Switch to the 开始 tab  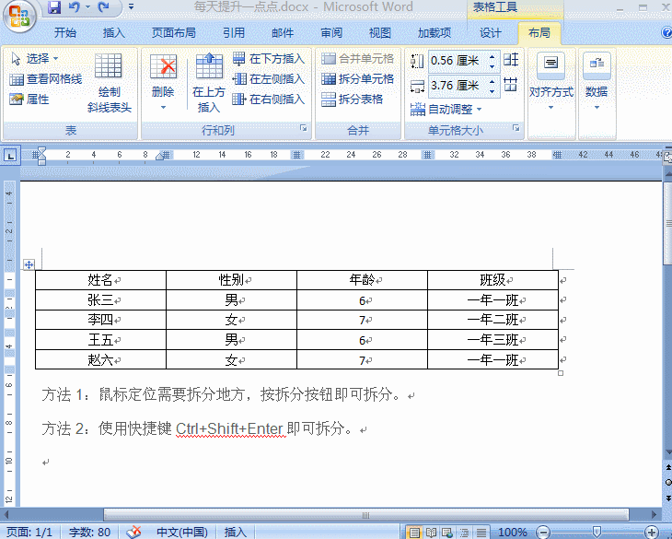pos(65,32)
